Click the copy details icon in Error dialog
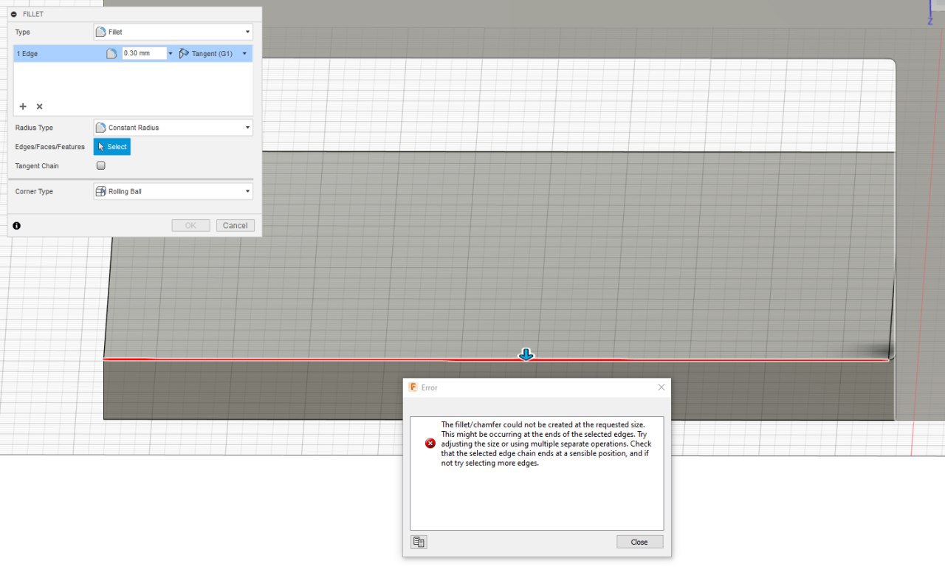This screenshot has height=572, width=945. click(x=419, y=542)
